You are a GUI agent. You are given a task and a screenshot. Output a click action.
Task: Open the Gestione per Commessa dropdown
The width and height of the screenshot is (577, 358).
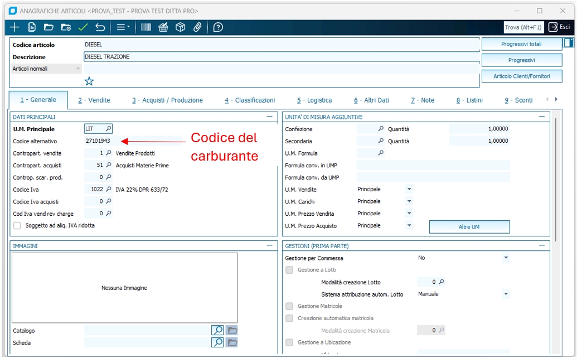click(506, 258)
